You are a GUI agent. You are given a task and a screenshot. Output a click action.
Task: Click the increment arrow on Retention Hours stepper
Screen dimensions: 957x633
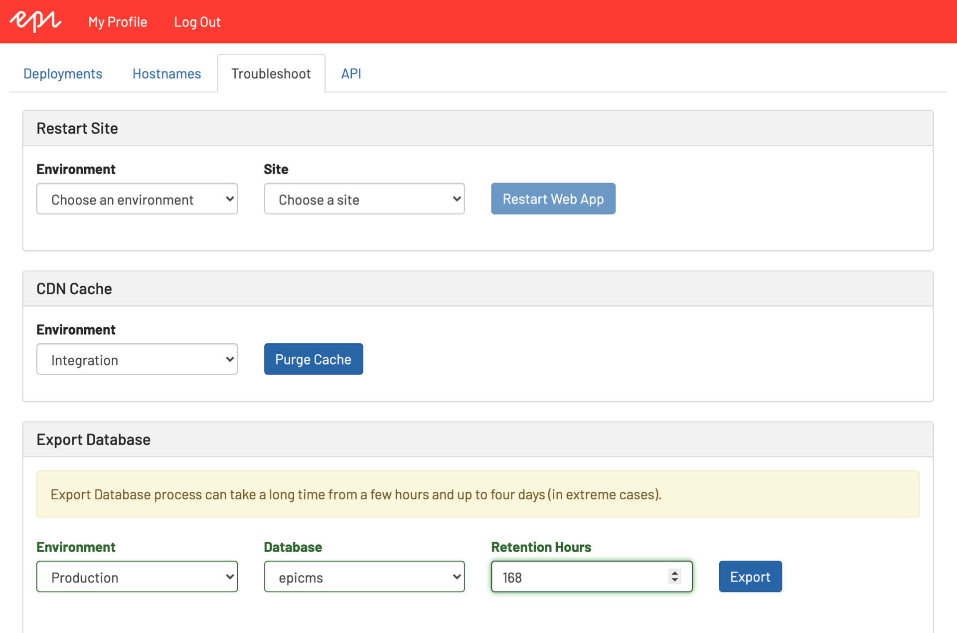click(x=675, y=573)
